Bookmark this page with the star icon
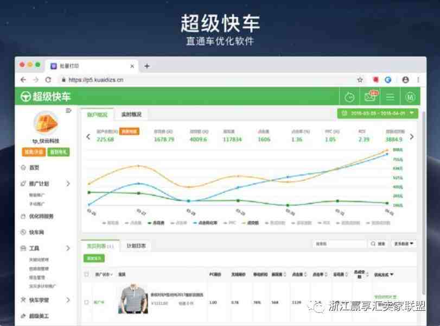The image size is (440, 326). click(x=360, y=80)
